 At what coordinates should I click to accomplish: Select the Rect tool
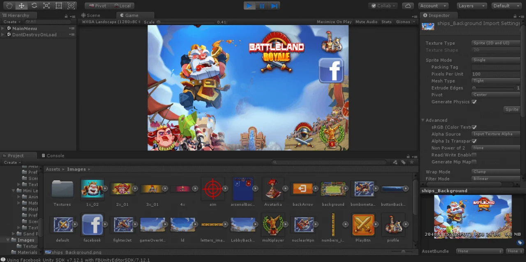(x=59, y=6)
